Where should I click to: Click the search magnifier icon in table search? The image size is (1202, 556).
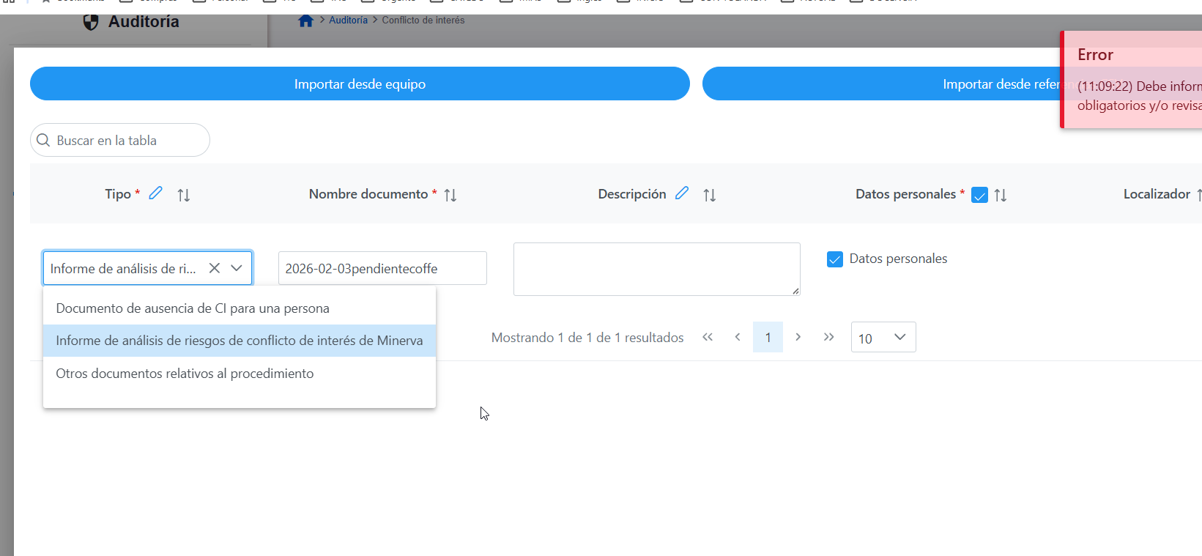tap(43, 140)
